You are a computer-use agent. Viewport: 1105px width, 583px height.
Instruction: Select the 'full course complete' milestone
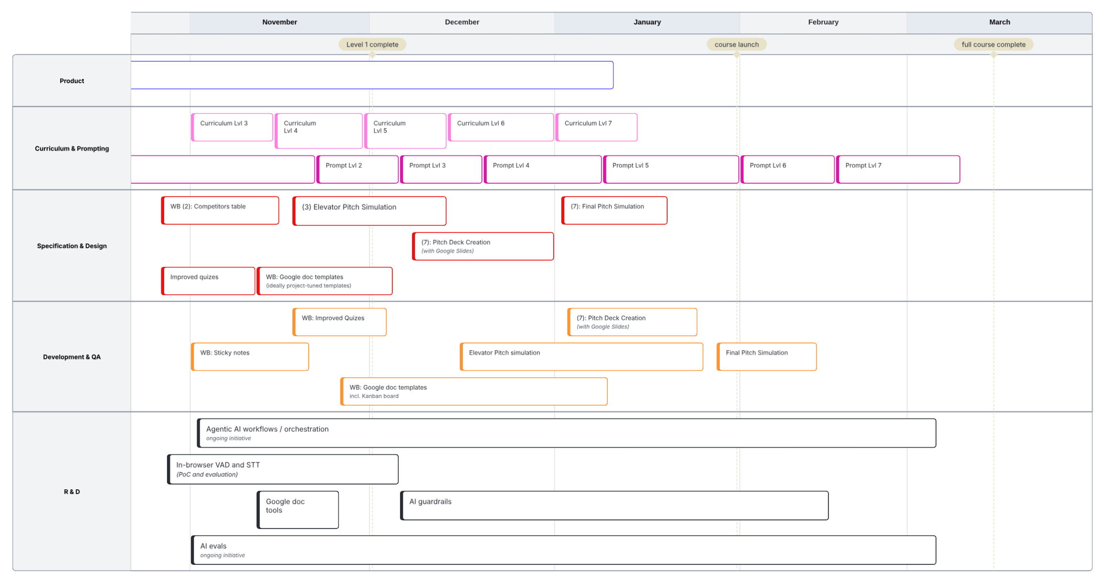coord(993,44)
